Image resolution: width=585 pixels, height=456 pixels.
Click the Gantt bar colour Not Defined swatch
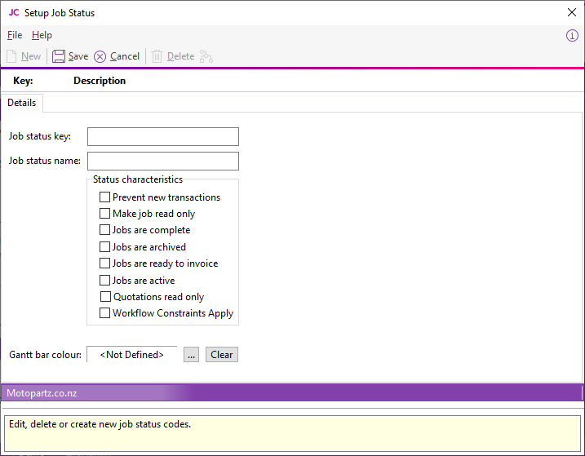(131, 355)
